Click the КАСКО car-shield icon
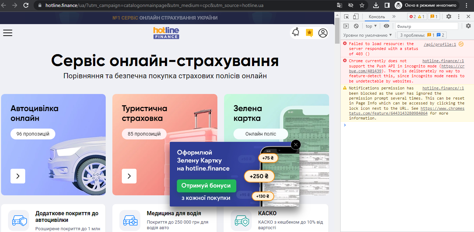 (x=241, y=220)
